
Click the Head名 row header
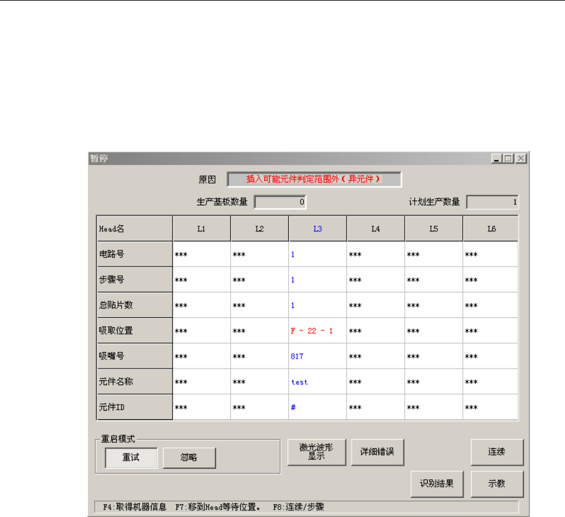point(135,229)
